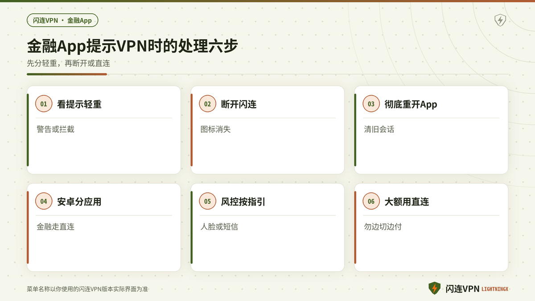
Task: Click the 闪连VPN brand name in footer
Action: 462,289
